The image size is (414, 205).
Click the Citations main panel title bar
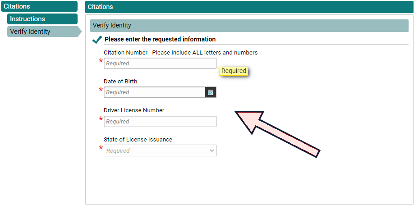[249, 7]
